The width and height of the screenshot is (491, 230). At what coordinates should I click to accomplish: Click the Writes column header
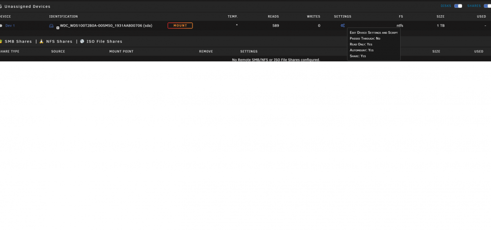pyautogui.click(x=313, y=17)
